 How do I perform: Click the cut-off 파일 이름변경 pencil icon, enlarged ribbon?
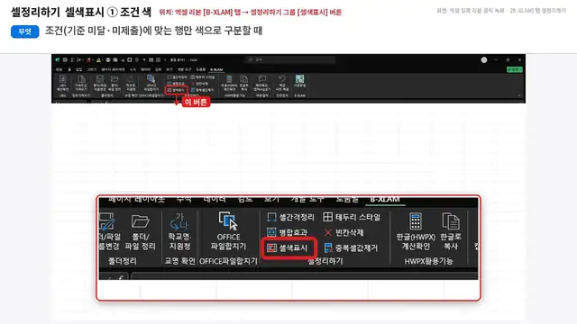click(x=107, y=221)
